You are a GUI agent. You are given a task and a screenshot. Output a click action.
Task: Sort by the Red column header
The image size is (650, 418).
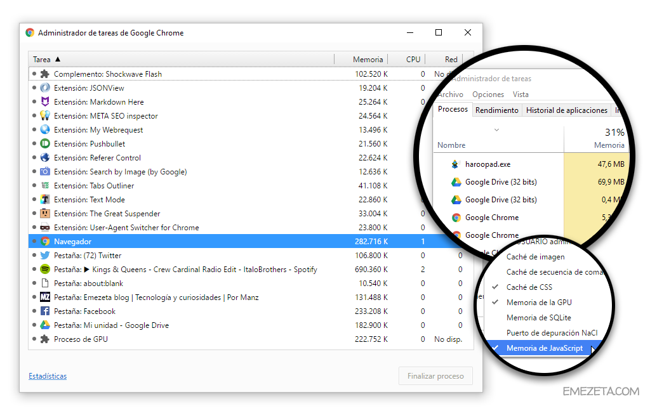444,60
